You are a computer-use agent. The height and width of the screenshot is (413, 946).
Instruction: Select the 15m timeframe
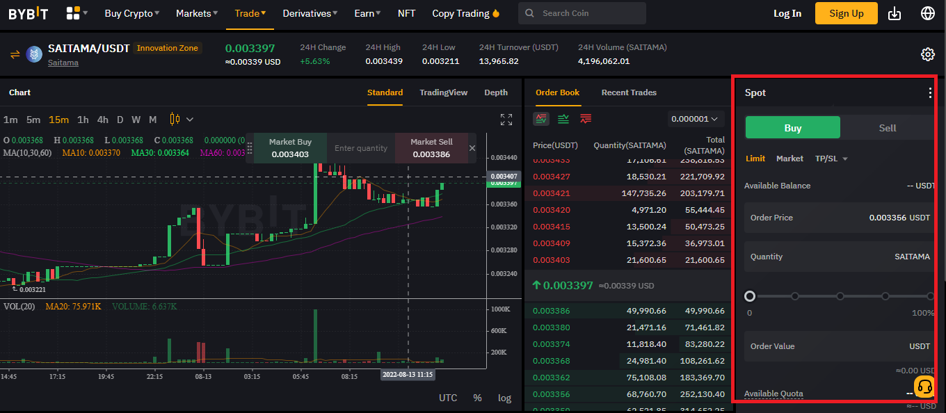59,120
